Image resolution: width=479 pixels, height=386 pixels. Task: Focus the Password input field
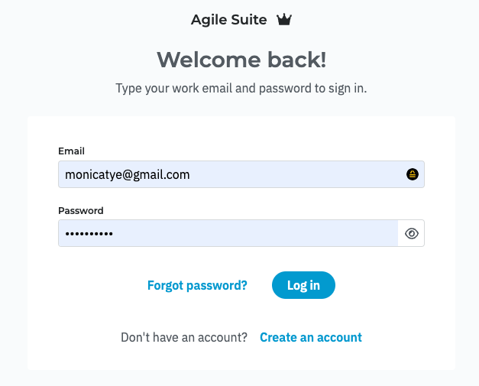click(x=228, y=233)
